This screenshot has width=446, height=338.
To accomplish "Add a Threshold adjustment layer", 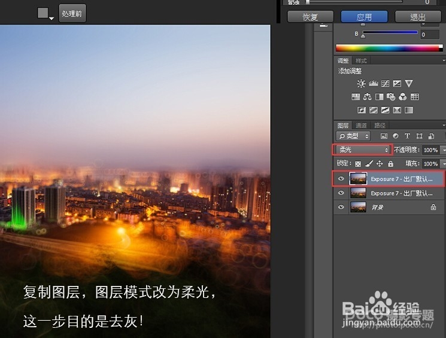I will coord(385,110).
